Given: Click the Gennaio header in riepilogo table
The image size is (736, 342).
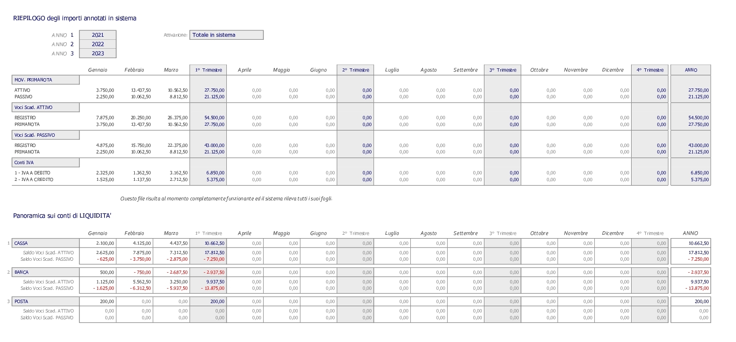Looking at the screenshot, I should point(98,70).
